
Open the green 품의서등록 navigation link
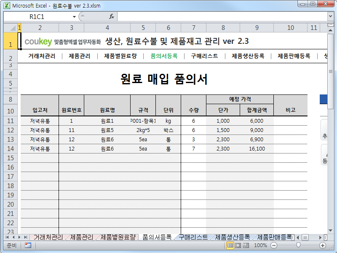[x=164, y=56]
